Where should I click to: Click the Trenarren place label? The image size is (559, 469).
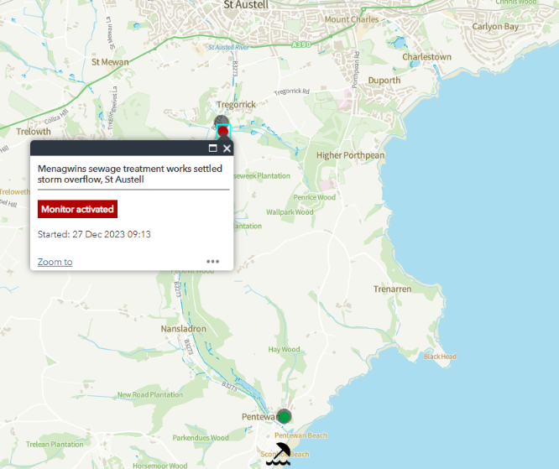392,289
